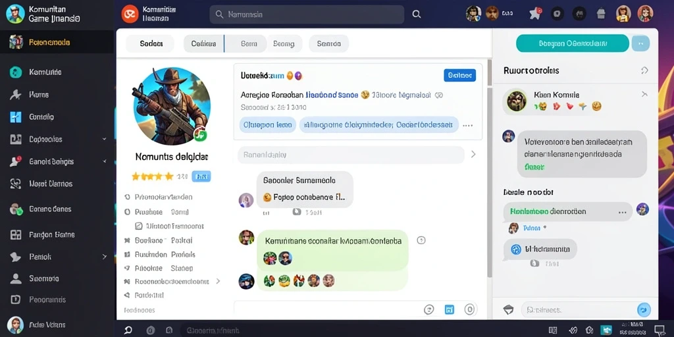Image resolution: width=674 pixels, height=337 pixels.
Task: Click the blue calendar icon in the composer
Action: click(449, 309)
